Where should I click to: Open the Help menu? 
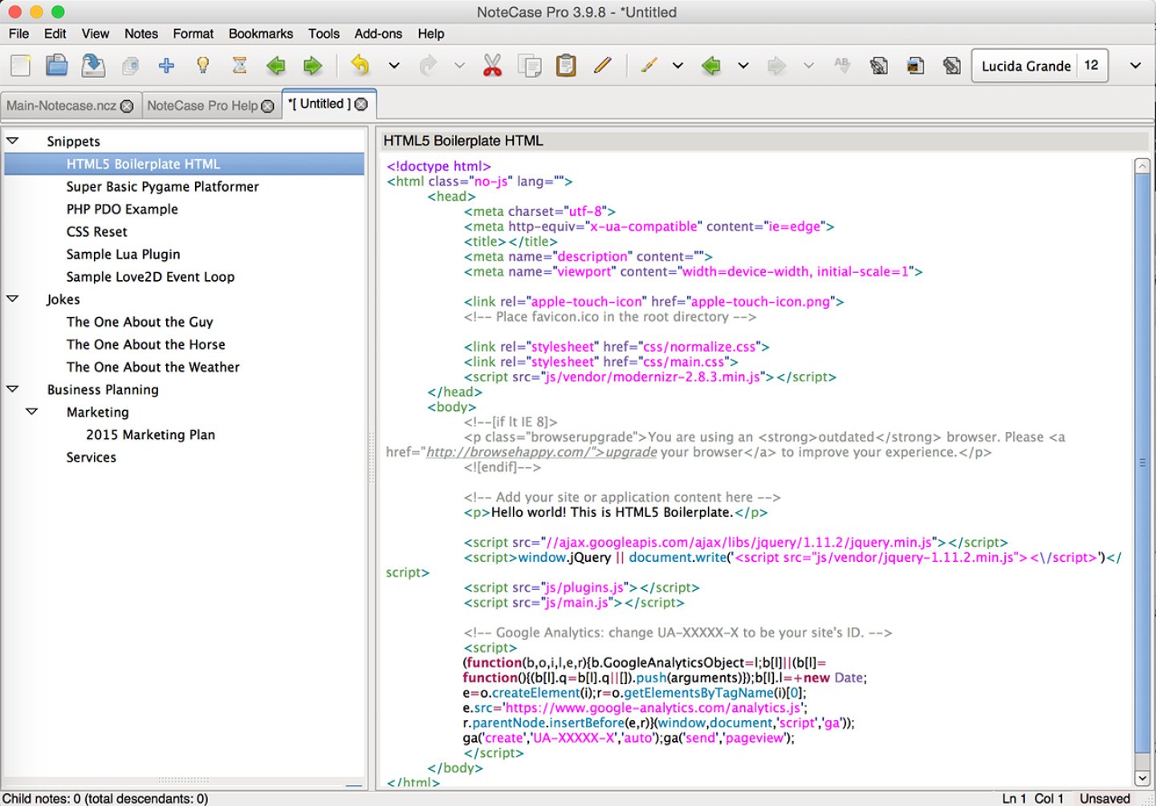431,34
